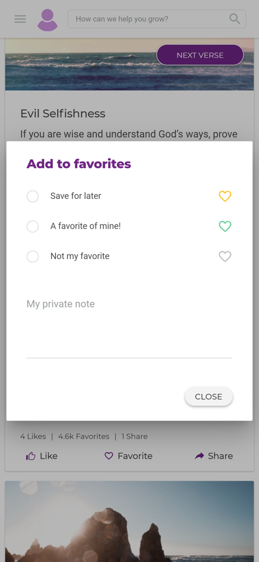Image resolution: width=259 pixels, height=562 pixels.
Task: Click the gray heart icon
Action: pos(225,256)
